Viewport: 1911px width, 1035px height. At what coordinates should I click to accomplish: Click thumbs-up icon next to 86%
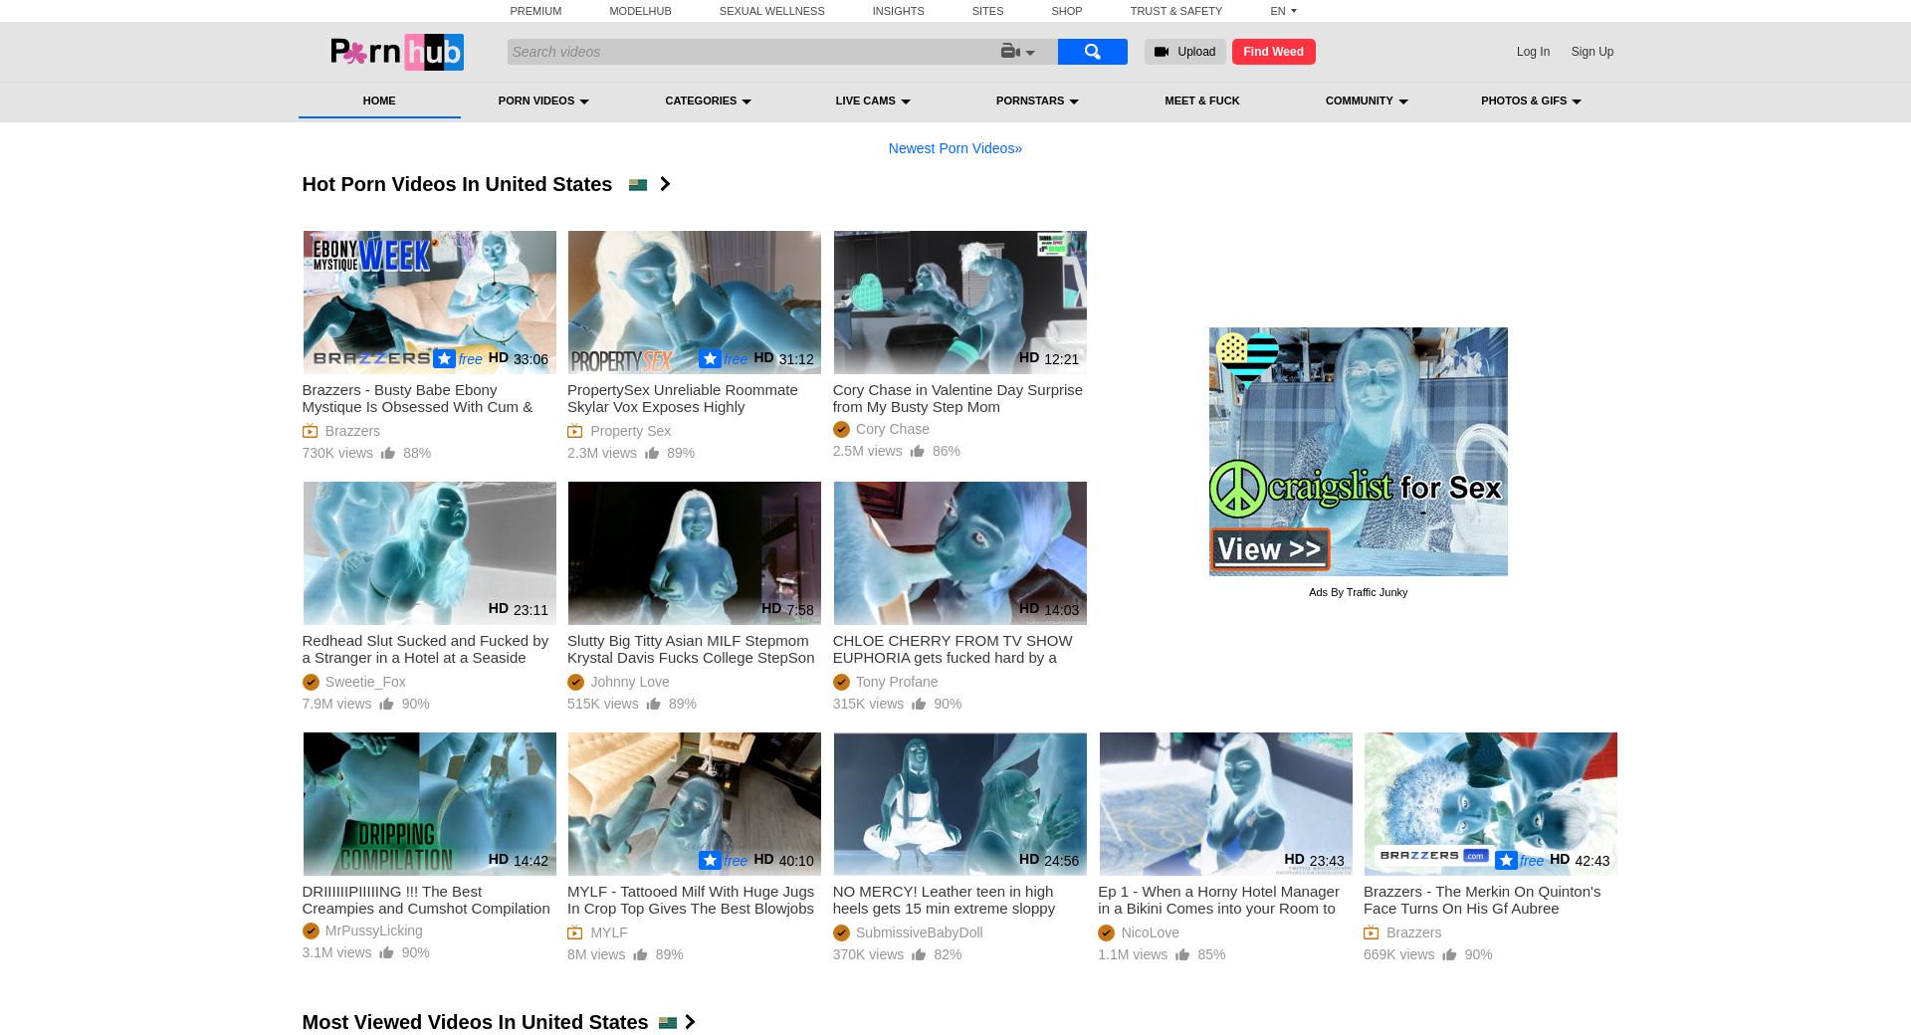918,451
